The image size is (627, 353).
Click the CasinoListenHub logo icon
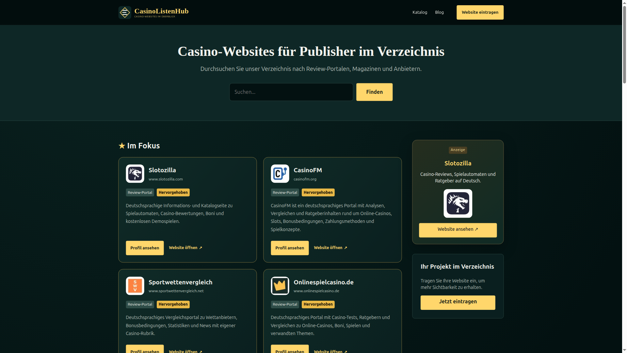[125, 12]
